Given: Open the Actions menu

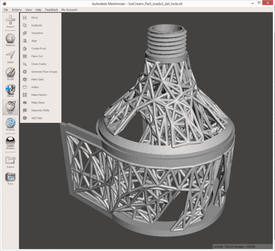Looking at the screenshot, I should [x=16, y=10].
